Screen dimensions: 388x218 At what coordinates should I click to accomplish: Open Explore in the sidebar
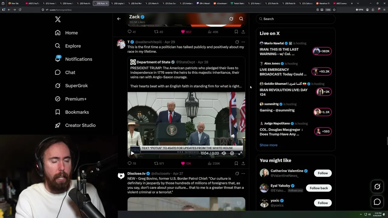68,46
